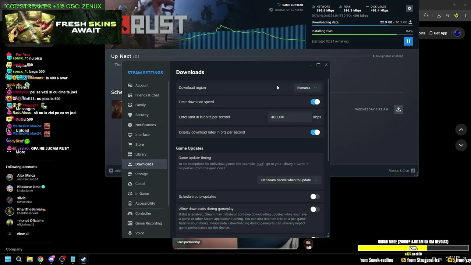
Task: Select Friends & Chat settings category
Action: click(144, 95)
